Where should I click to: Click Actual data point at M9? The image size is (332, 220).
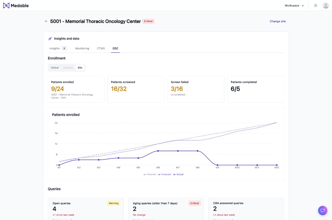(x=218, y=165)
